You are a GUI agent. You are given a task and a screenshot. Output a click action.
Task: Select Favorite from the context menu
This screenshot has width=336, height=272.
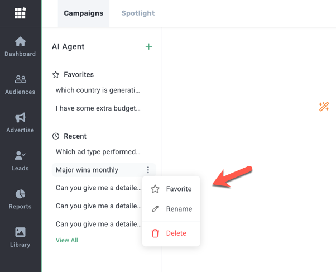coord(171,189)
